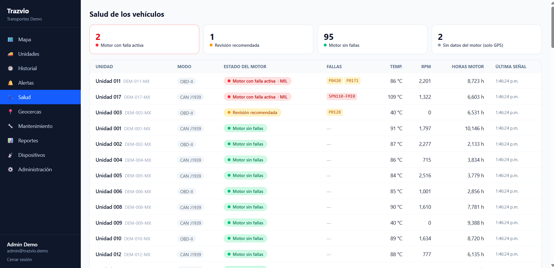This screenshot has height=268, width=554.
Task: Click Cerrar sesión link
Action: 19,260
